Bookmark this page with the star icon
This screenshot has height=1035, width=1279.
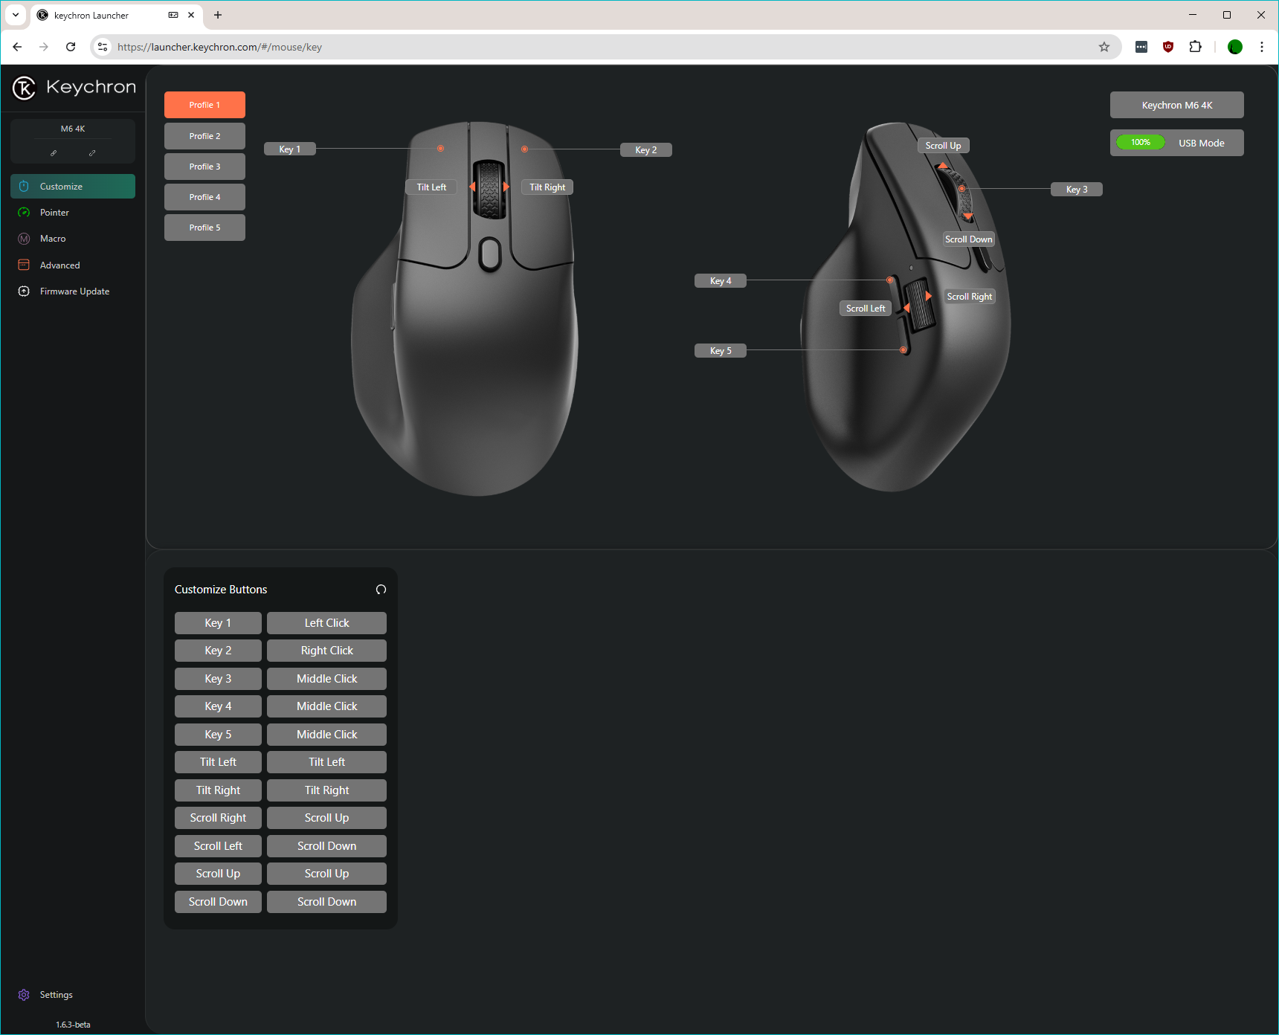click(1104, 47)
